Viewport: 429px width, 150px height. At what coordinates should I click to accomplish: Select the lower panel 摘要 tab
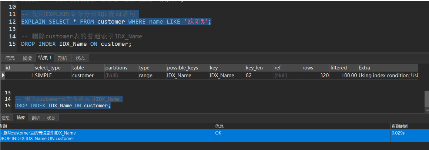pos(21,118)
